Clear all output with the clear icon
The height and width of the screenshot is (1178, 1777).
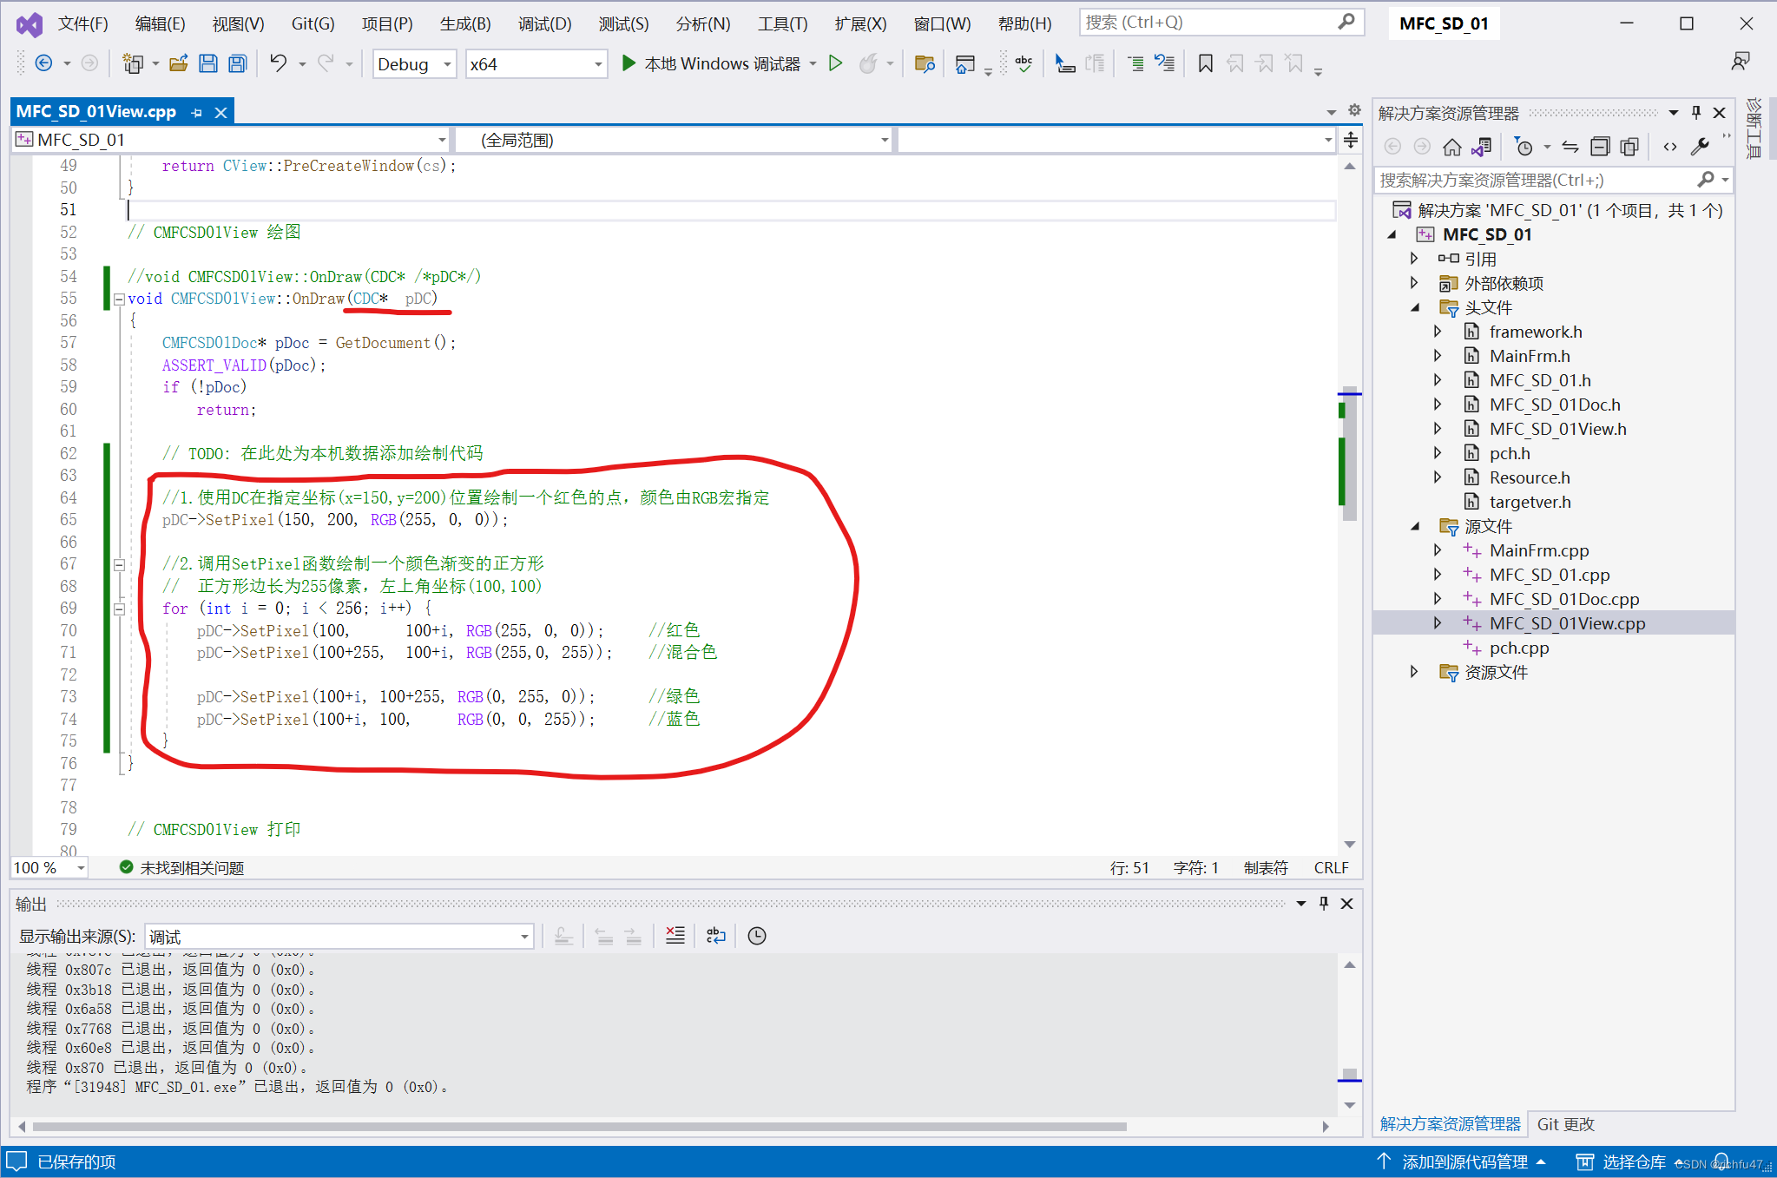click(675, 935)
